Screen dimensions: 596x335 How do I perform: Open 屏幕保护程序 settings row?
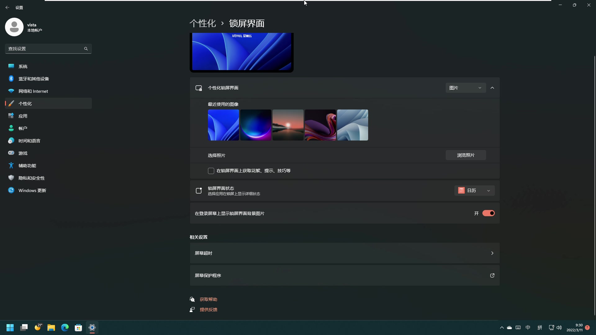tap(345, 275)
